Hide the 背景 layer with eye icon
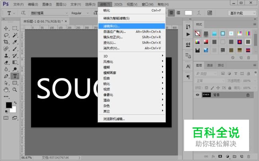259x161 pixels. click(197, 95)
